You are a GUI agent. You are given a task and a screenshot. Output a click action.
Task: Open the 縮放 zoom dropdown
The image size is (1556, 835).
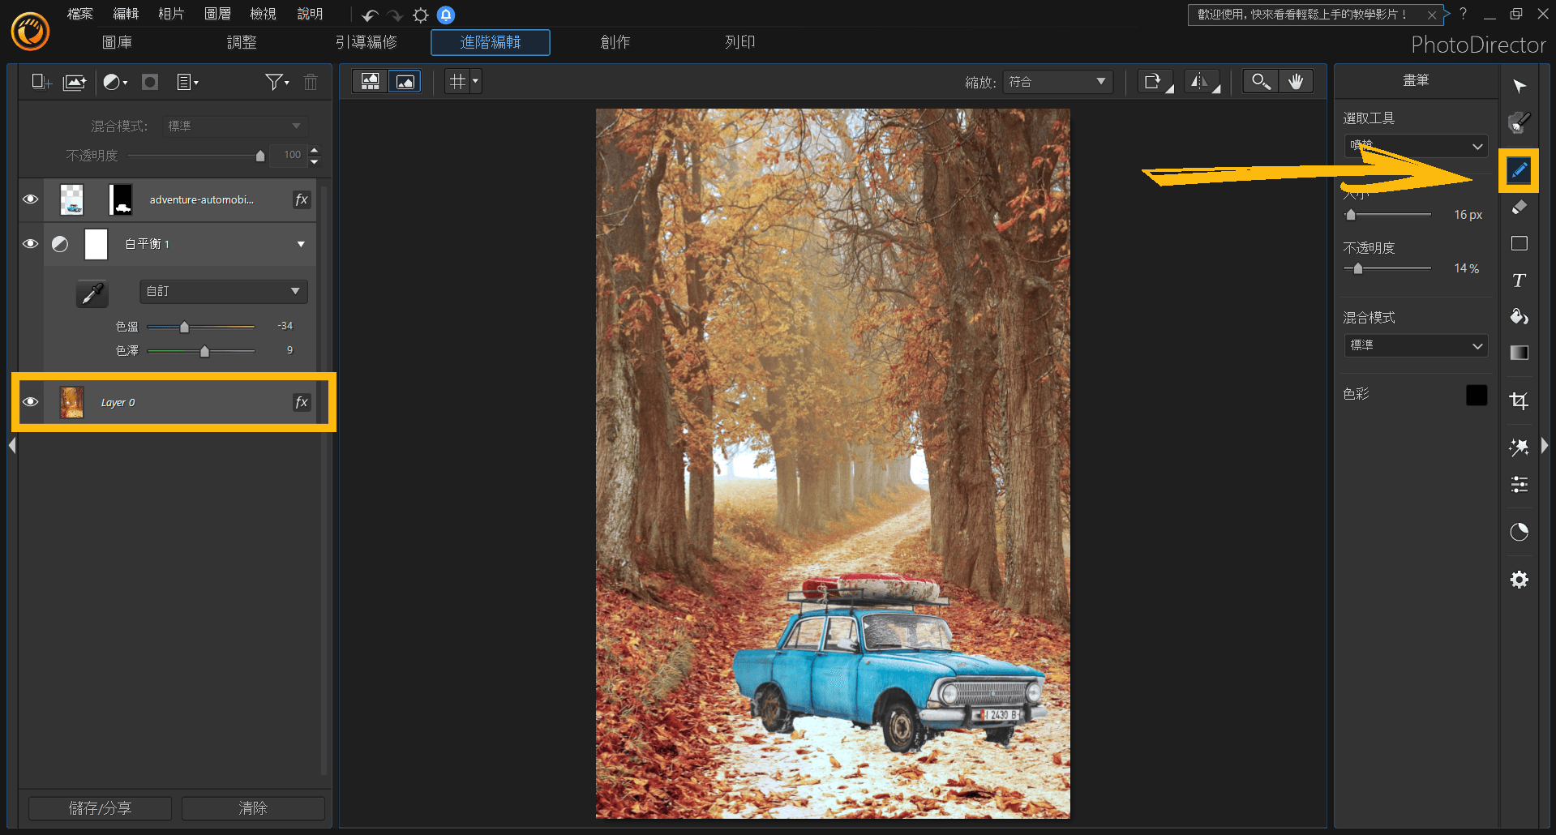(1057, 82)
